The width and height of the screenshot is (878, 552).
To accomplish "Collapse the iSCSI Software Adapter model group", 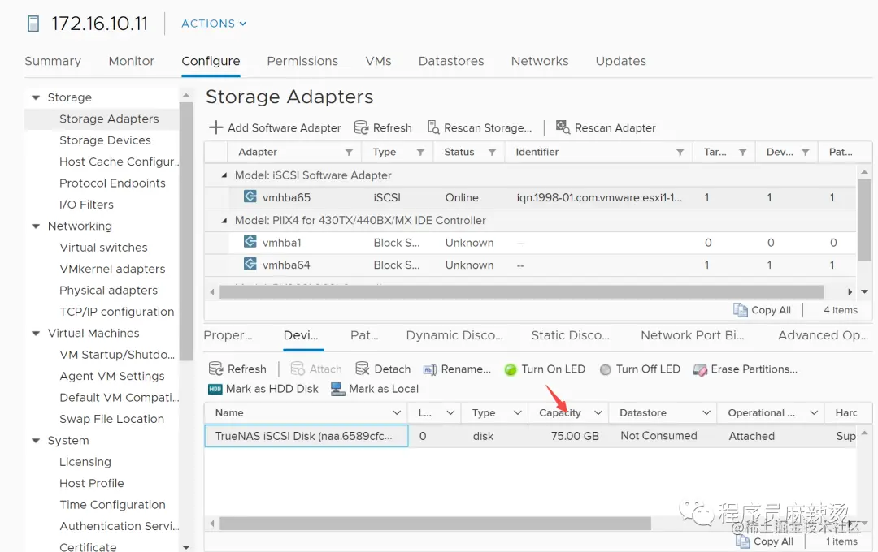I will point(224,175).
